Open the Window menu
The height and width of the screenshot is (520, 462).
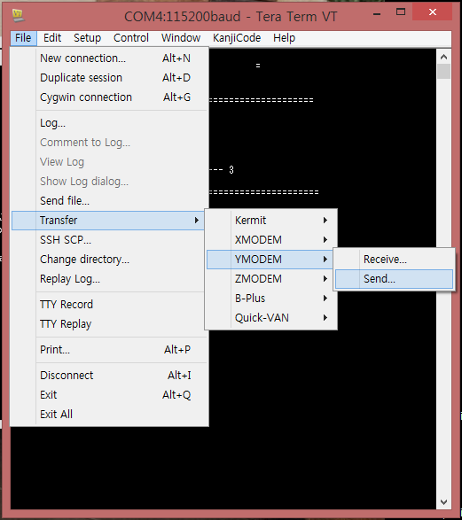181,38
